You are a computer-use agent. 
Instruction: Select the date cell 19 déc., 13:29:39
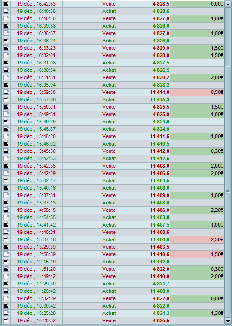pos(36,247)
